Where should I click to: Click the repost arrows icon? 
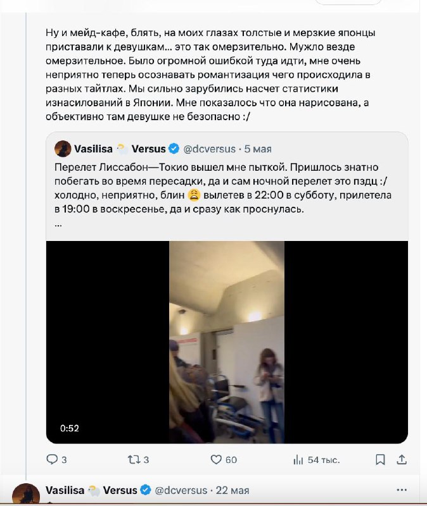pyautogui.click(x=133, y=459)
